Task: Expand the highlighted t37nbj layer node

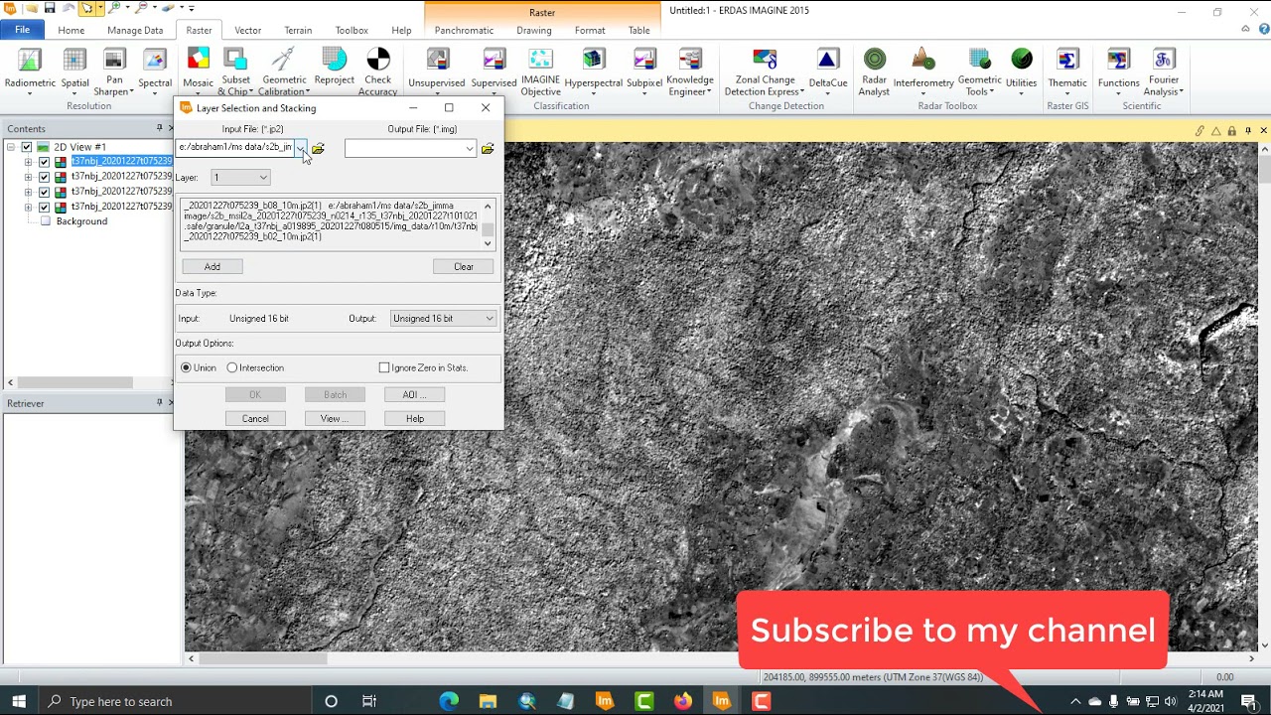Action: [x=28, y=162]
